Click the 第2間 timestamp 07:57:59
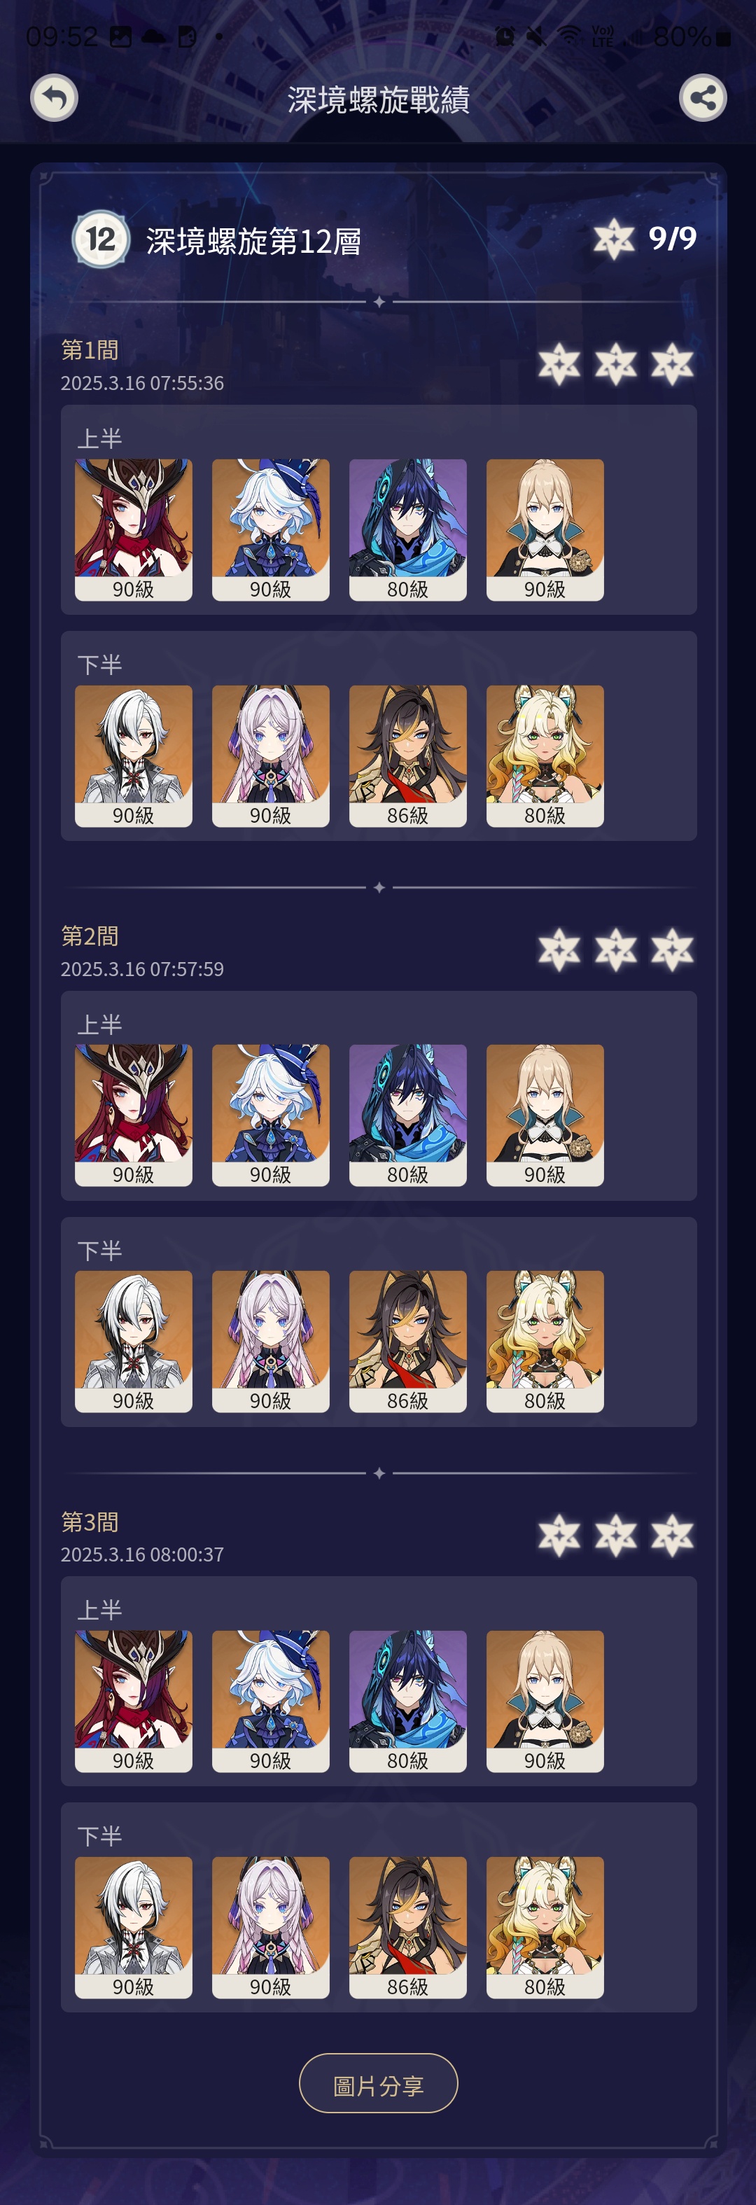756x2205 pixels. [x=142, y=969]
